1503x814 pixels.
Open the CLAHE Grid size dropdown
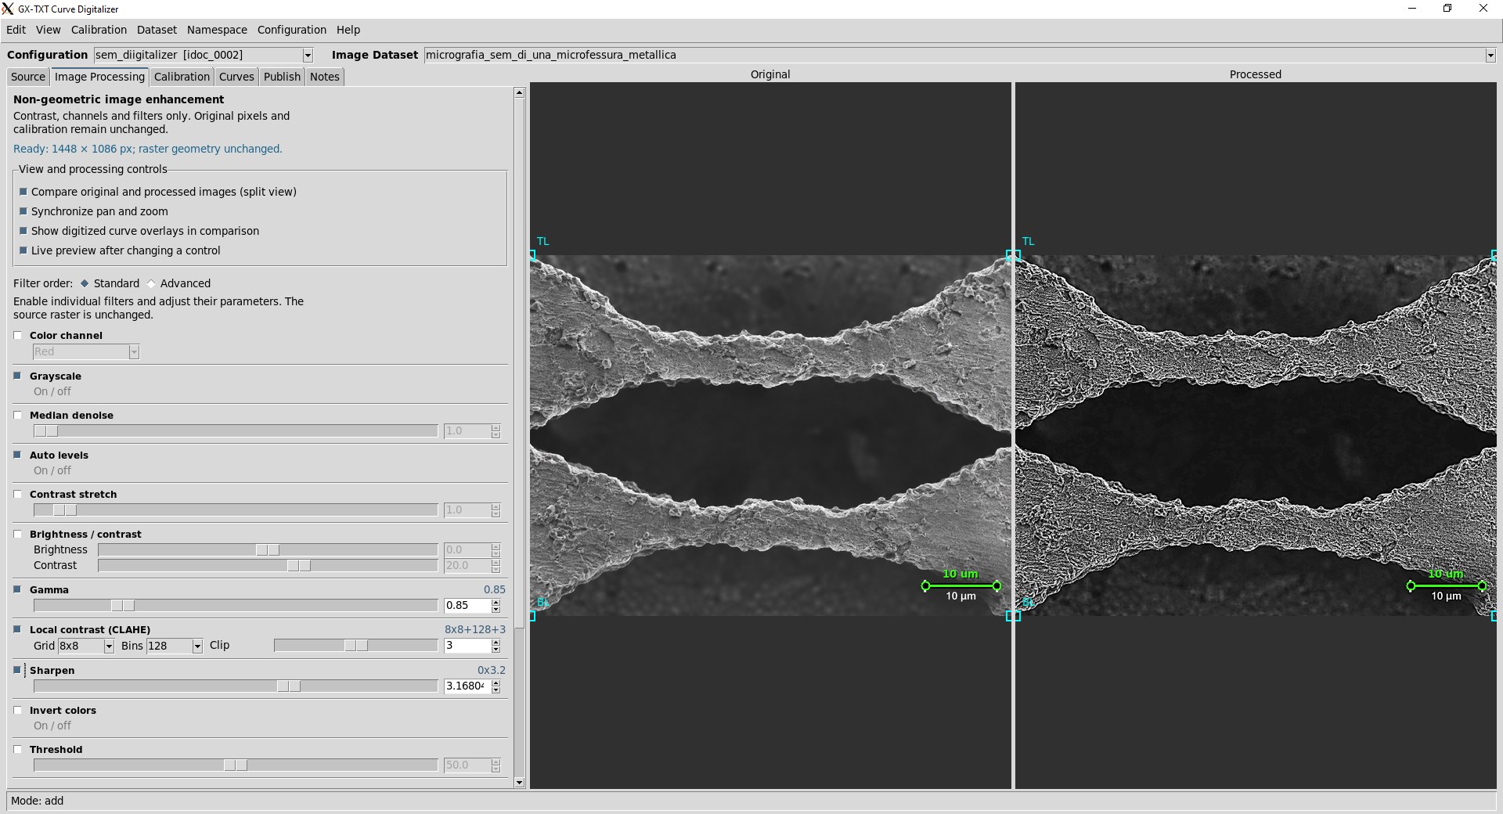tap(109, 646)
